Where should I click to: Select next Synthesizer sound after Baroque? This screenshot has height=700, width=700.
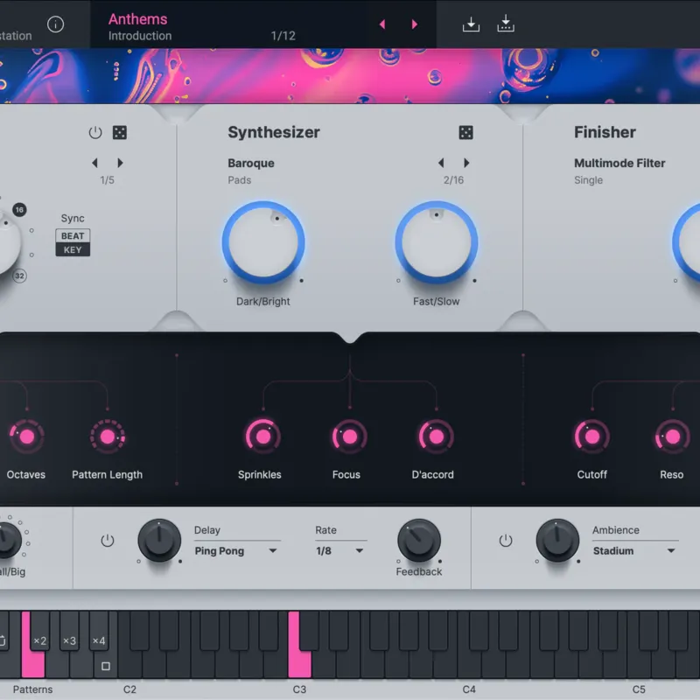(466, 163)
